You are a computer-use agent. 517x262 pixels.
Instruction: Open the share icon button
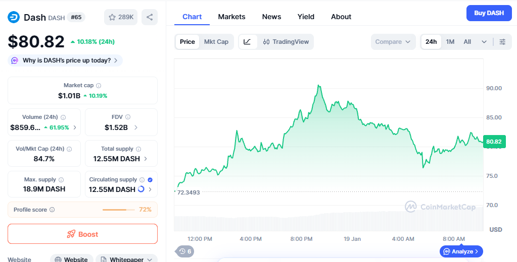pyautogui.click(x=150, y=17)
